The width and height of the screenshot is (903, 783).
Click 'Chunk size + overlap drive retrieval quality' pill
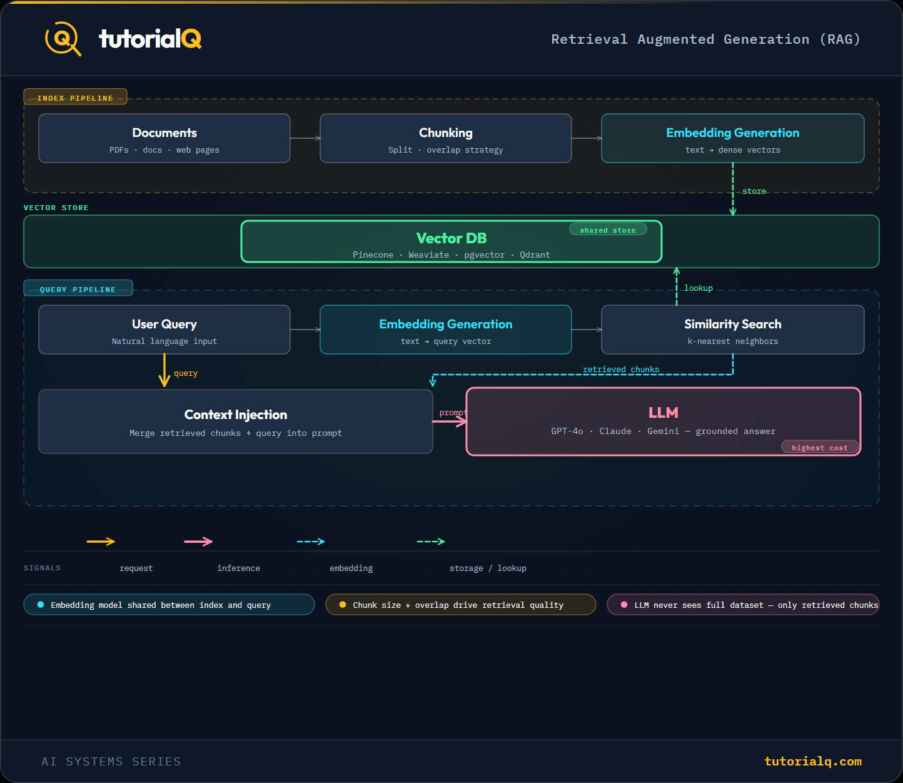pos(461,605)
